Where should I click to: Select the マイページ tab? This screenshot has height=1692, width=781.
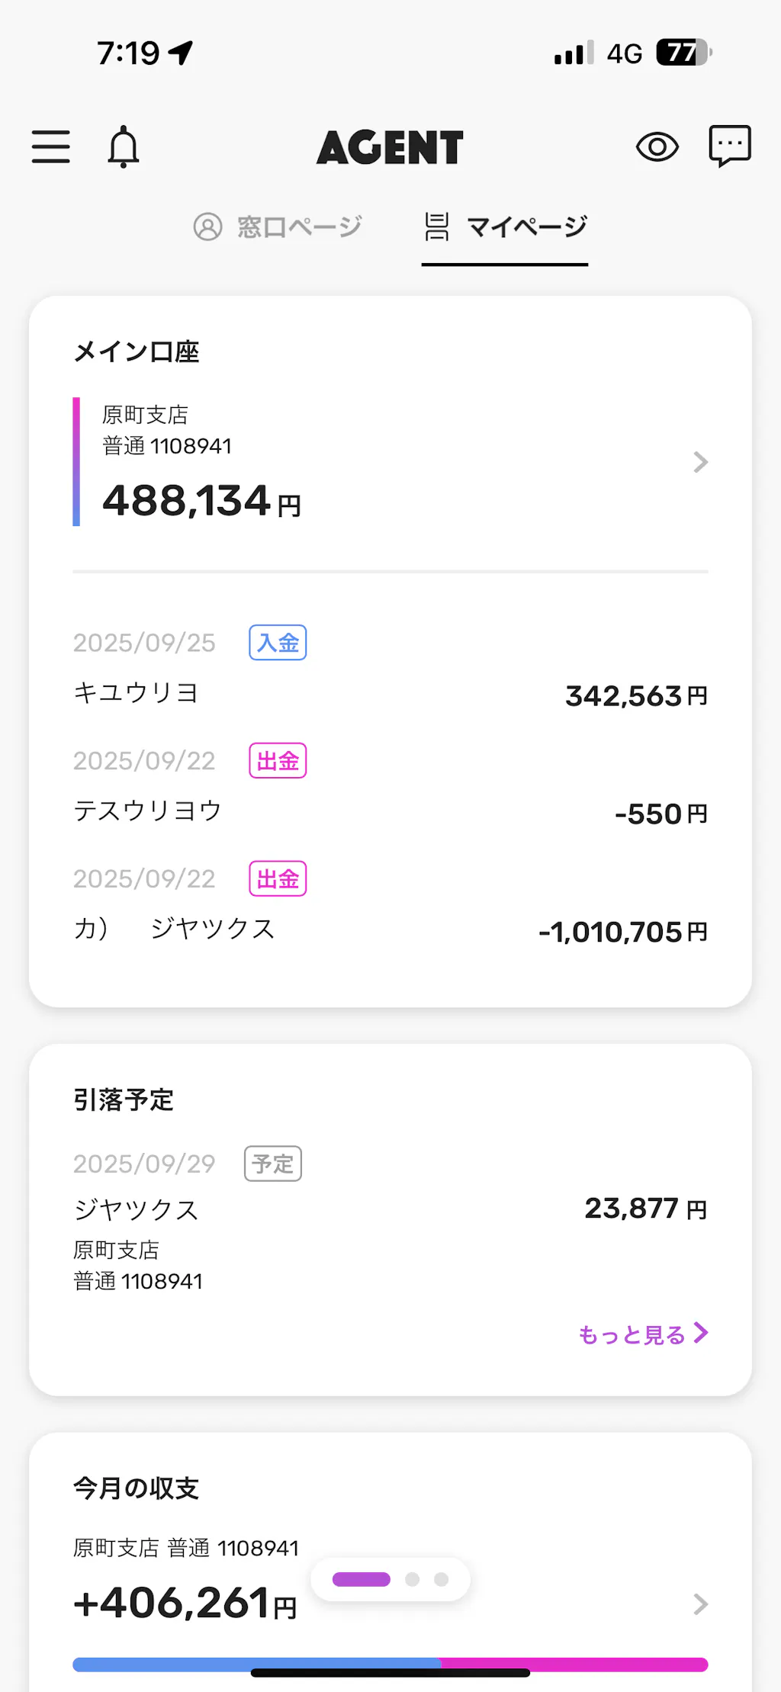click(x=505, y=226)
